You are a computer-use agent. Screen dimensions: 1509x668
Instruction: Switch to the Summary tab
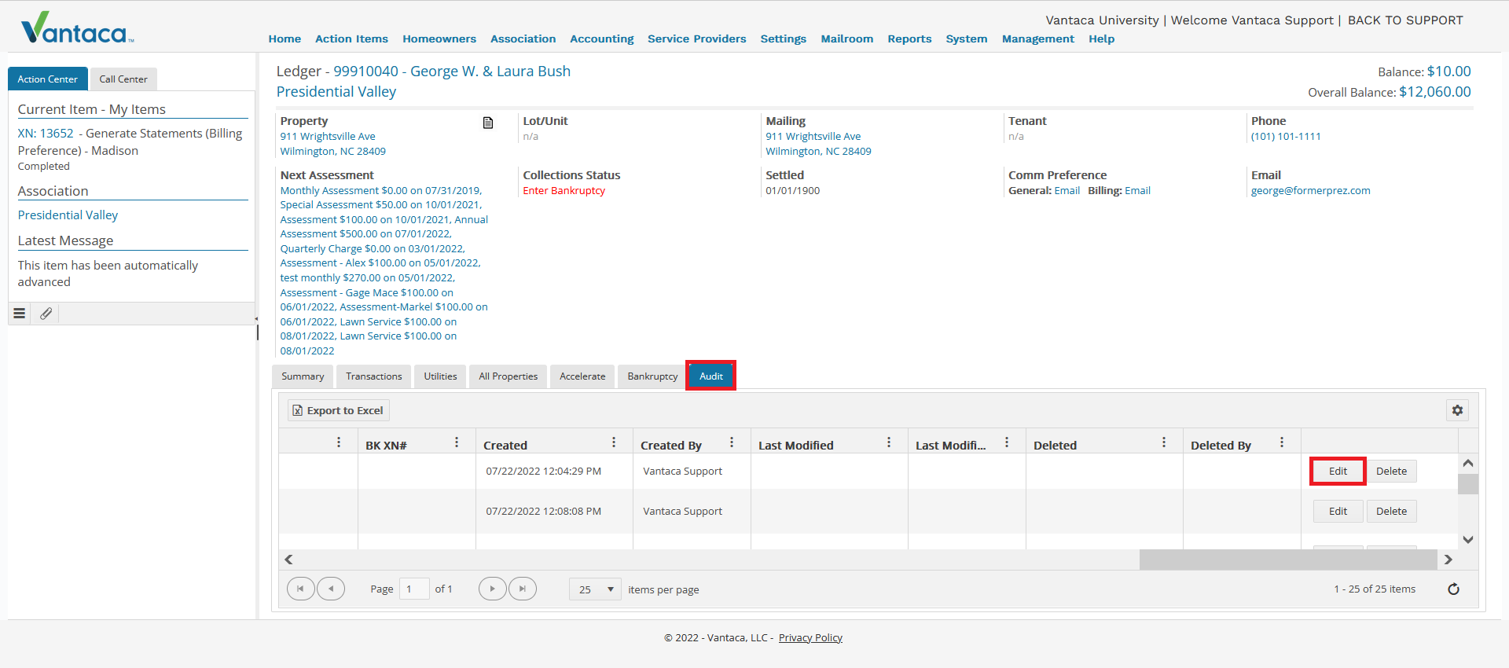tap(303, 376)
